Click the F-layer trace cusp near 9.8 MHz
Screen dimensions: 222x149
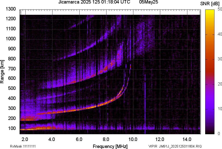130,66
